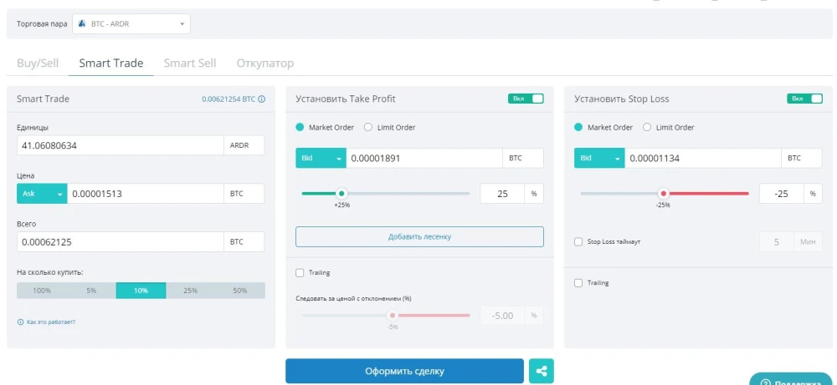The width and height of the screenshot is (837, 385).
Task: Switch to the Buy/Sell tab
Action: tap(38, 63)
